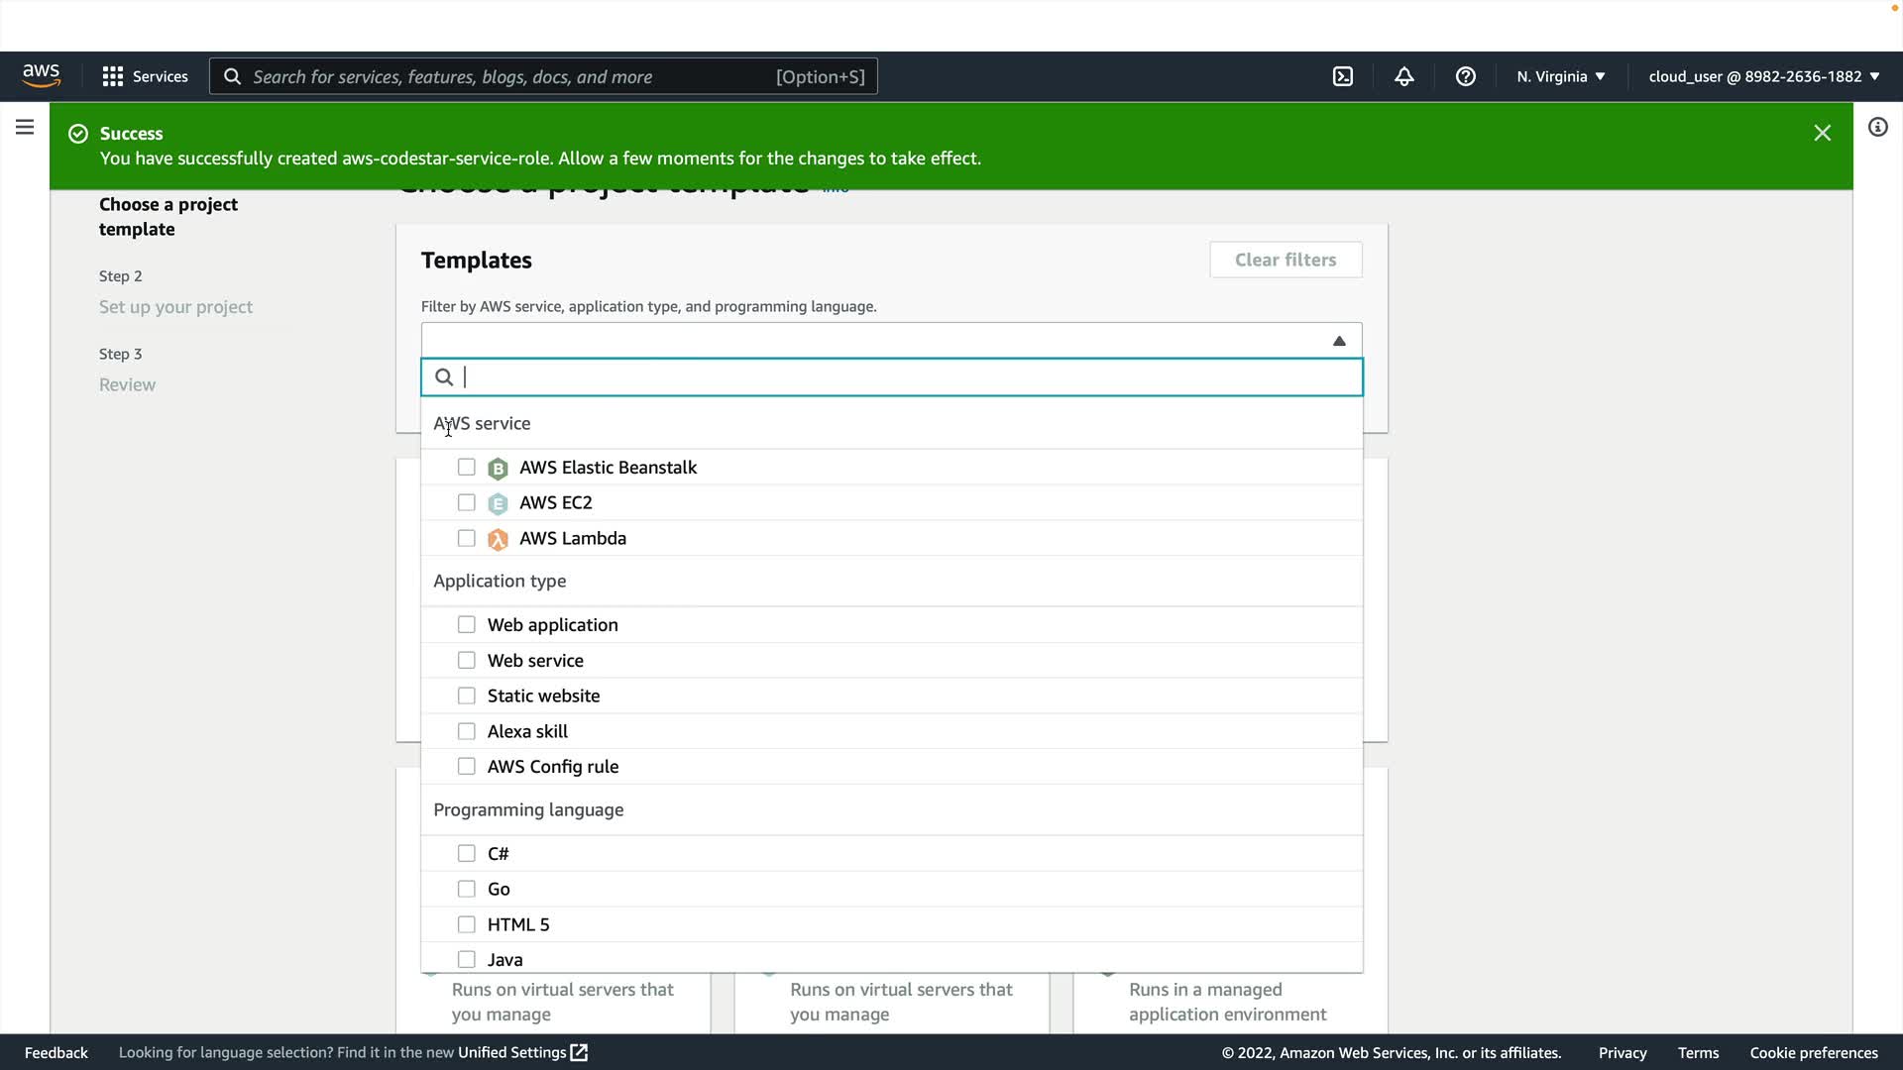This screenshot has height=1070, width=1903.
Task: Click the Feedback link in footer
Action: (x=56, y=1052)
